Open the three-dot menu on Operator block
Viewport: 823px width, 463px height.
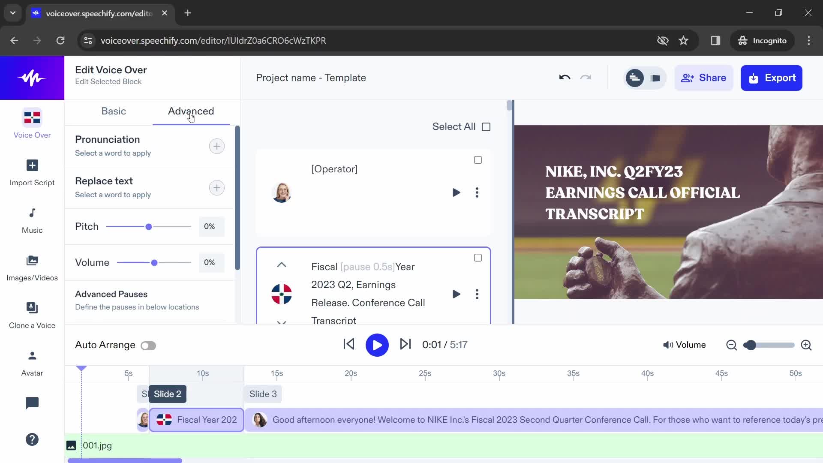[477, 193]
